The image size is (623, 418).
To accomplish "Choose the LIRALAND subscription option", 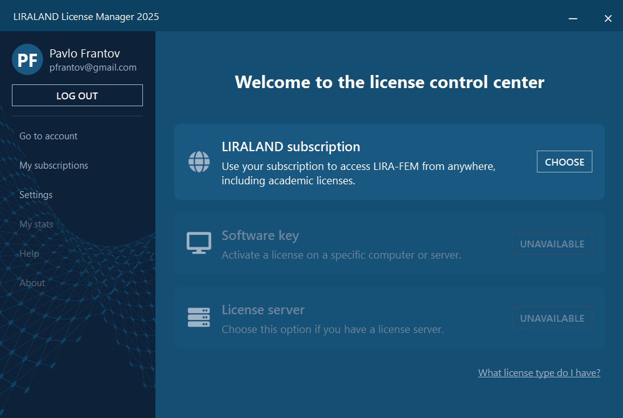I will [x=564, y=162].
